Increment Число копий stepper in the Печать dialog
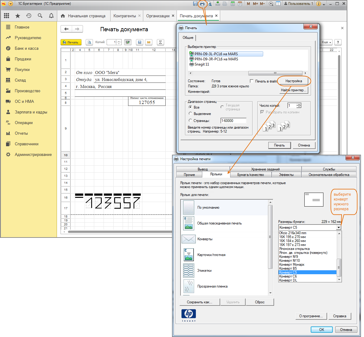 click(299, 104)
